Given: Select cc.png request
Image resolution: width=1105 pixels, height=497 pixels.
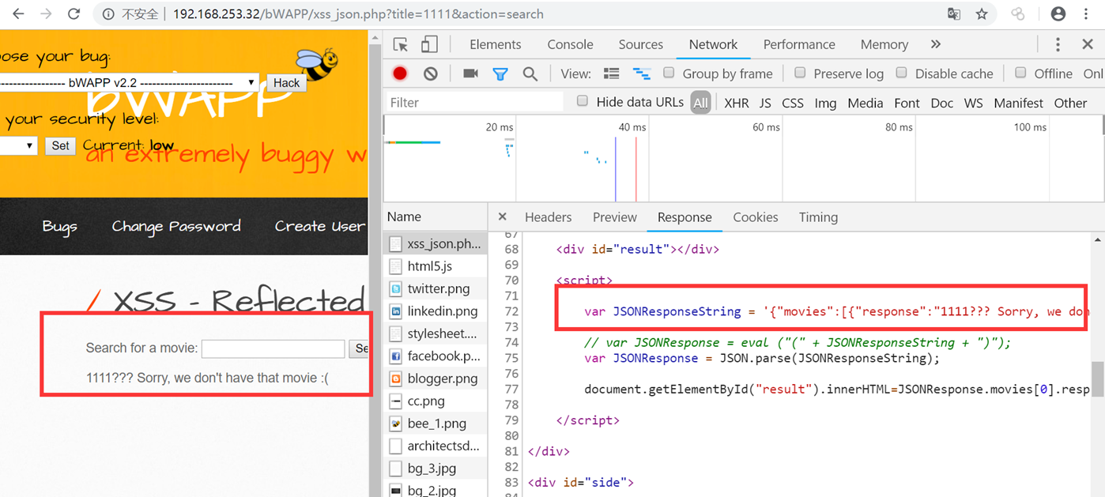Looking at the screenshot, I should click(436, 401).
